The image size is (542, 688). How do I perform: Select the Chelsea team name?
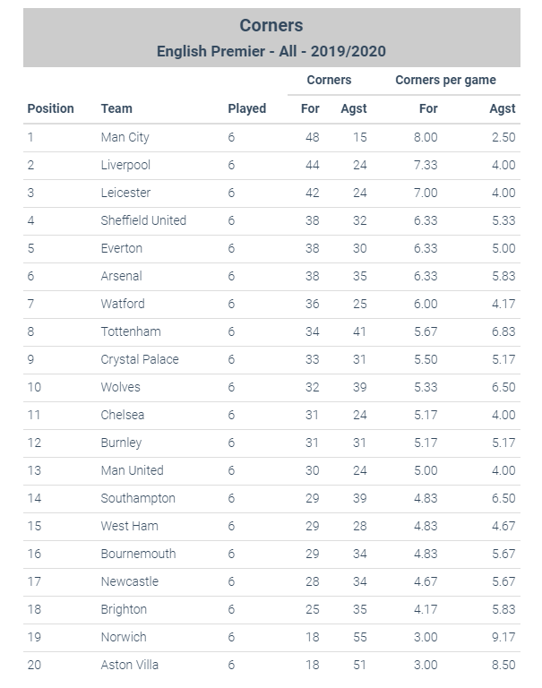point(123,415)
